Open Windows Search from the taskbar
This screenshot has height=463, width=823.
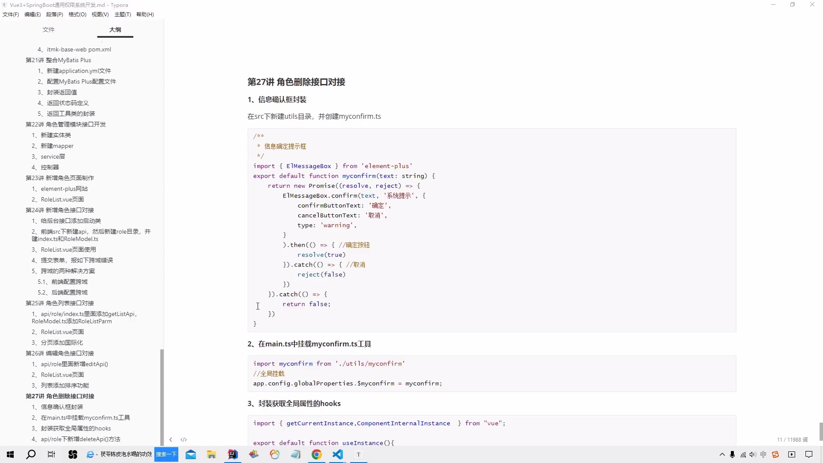point(31,454)
